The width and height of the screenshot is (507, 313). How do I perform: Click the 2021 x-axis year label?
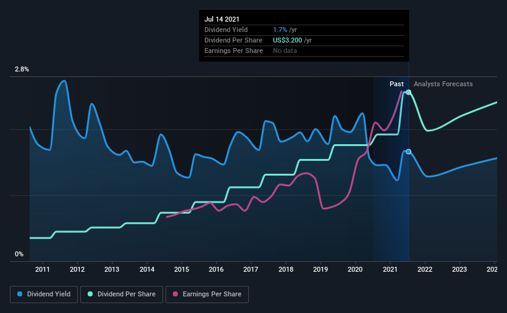(x=390, y=269)
